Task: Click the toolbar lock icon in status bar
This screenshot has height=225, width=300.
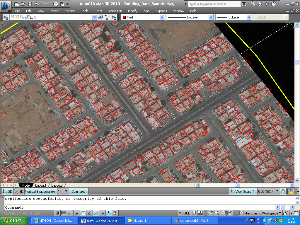Action: pyautogui.click(x=286, y=213)
